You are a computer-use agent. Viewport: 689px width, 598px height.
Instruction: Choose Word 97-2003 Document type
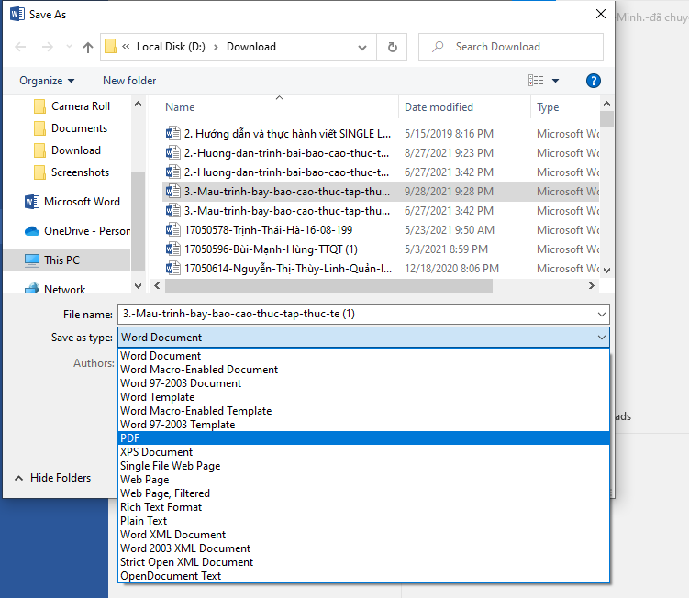coord(364,383)
